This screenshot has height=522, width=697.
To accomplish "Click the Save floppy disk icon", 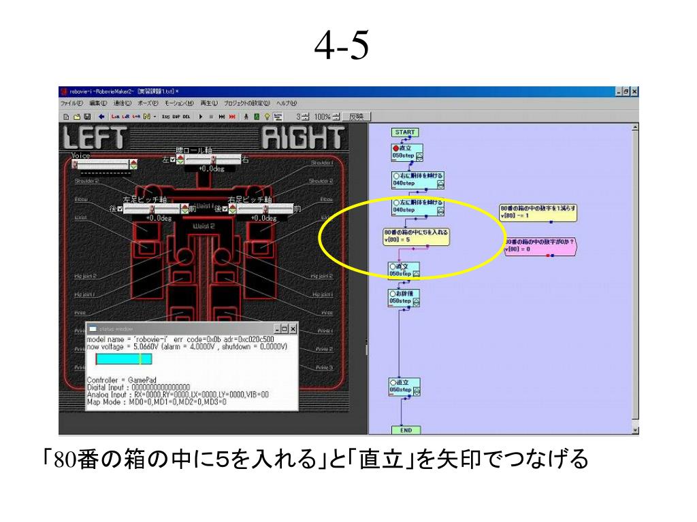I will coord(87,117).
